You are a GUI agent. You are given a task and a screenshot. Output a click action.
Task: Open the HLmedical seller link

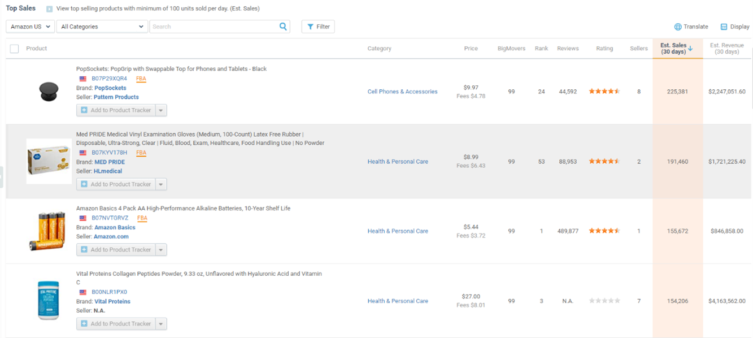tap(108, 171)
